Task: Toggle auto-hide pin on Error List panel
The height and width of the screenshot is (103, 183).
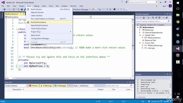Action: pos(130,82)
